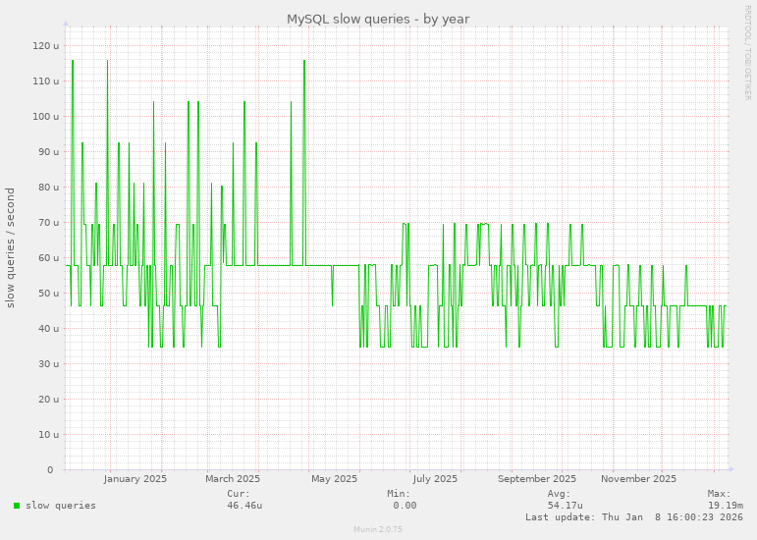Click the 'slow queries' legend label

(x=61, y=506)
